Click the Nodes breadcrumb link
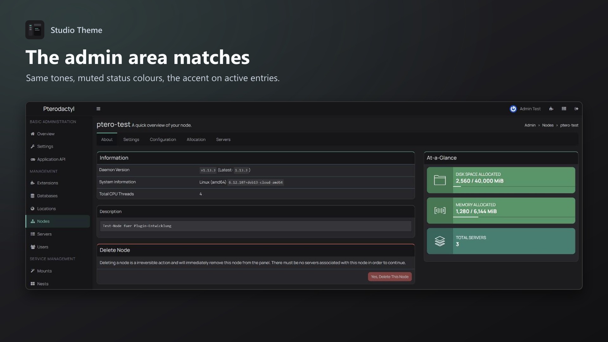Viewport: 608px width, 342px height. tap(548, 125)
